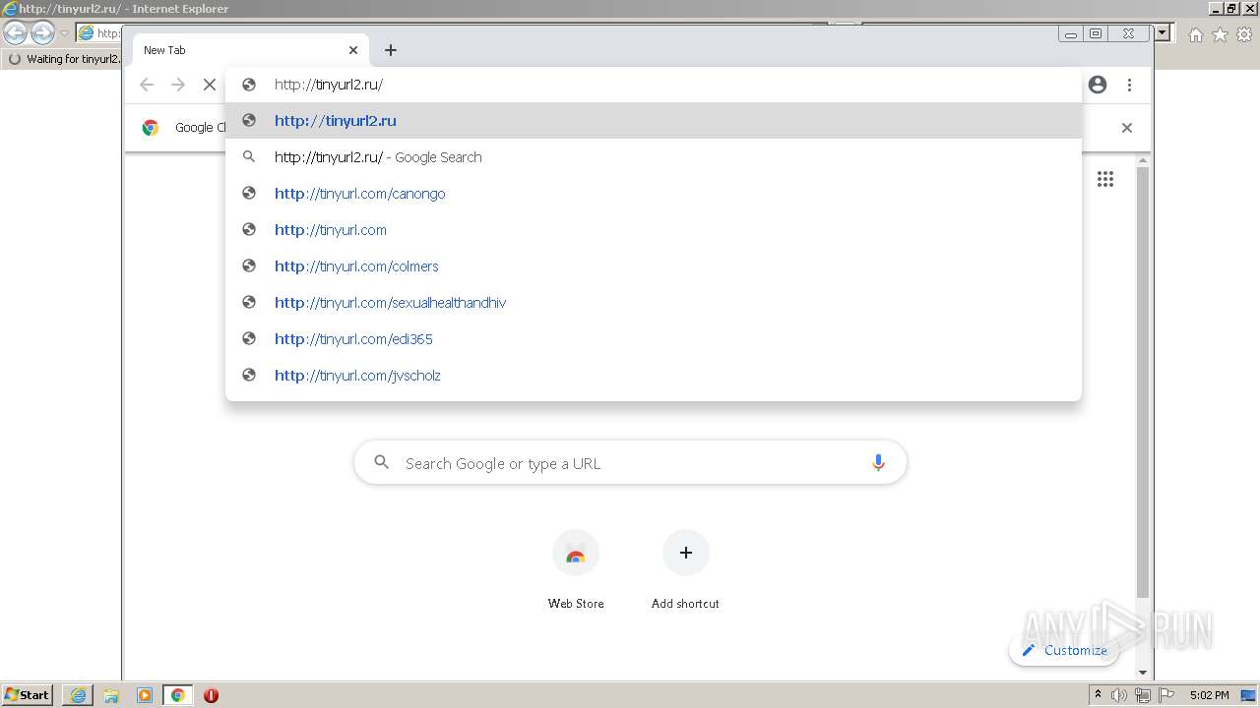Image resolution: width=1260 pixels, height=708 pixels.
Task: Open the volume speaker tray icon
Action: click(1119, 695)
